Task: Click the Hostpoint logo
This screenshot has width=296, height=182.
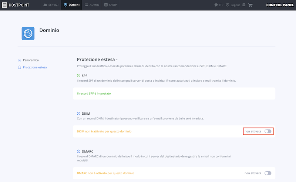Action: (16, 5)
